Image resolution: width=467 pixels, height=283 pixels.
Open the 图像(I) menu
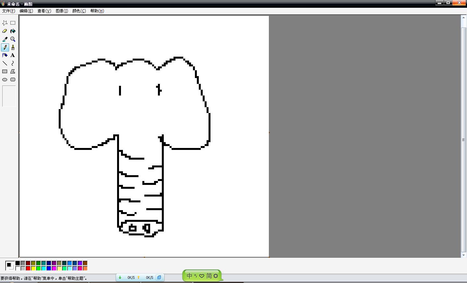pyautogui.click(x=62, y=11)
